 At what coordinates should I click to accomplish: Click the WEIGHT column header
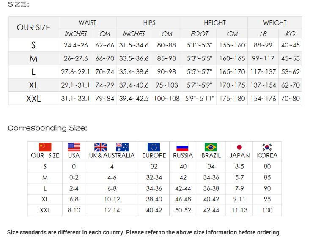[275, 23]
